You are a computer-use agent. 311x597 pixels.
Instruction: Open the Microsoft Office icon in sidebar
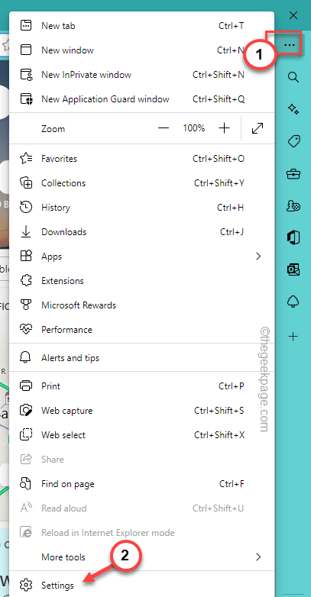293,238
